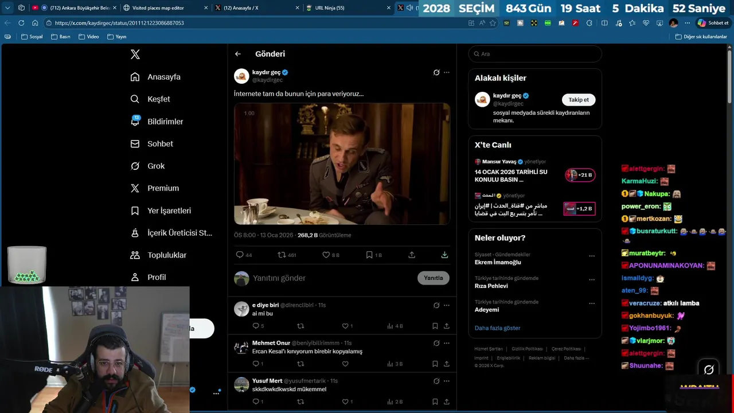This screenshot has width=734, height=413.
Task: Click Daha fazla göster link
Action: [x=497, y=328]
